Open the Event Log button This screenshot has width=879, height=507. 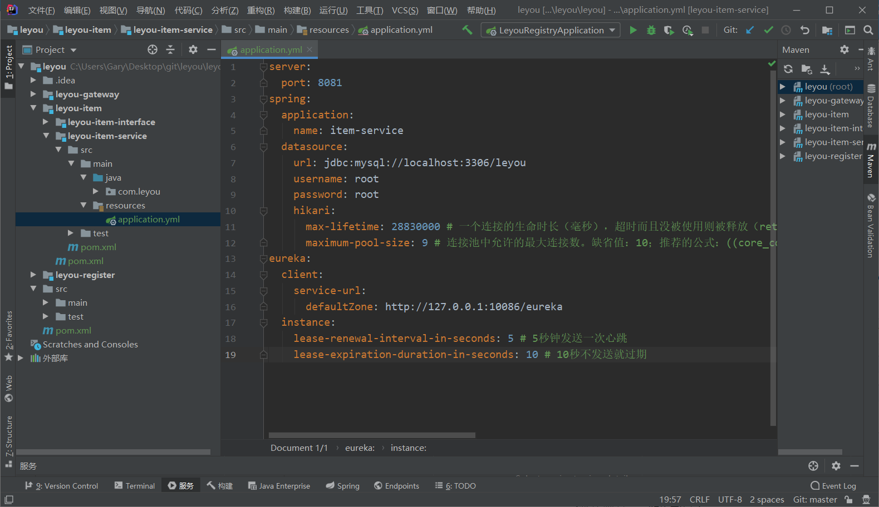coord(833,486)
